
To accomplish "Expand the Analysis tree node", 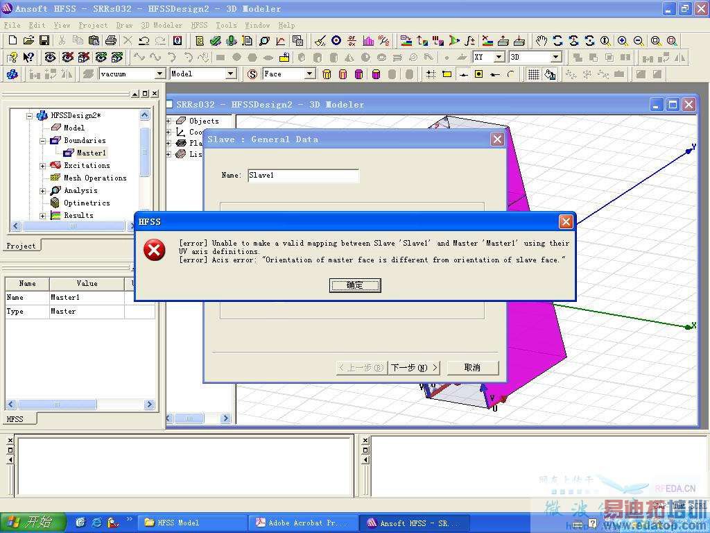I will [42, 191].
